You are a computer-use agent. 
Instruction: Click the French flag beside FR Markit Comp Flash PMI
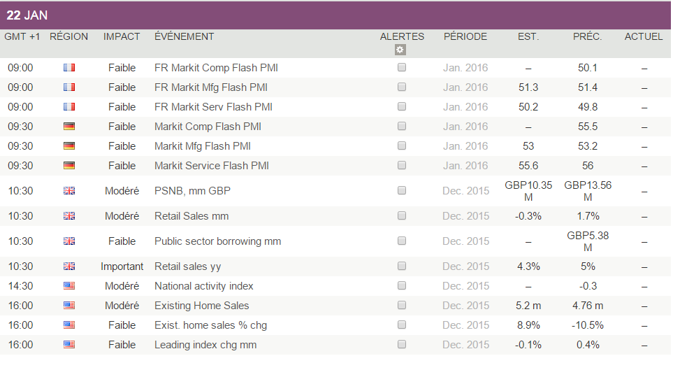(68, 68)
